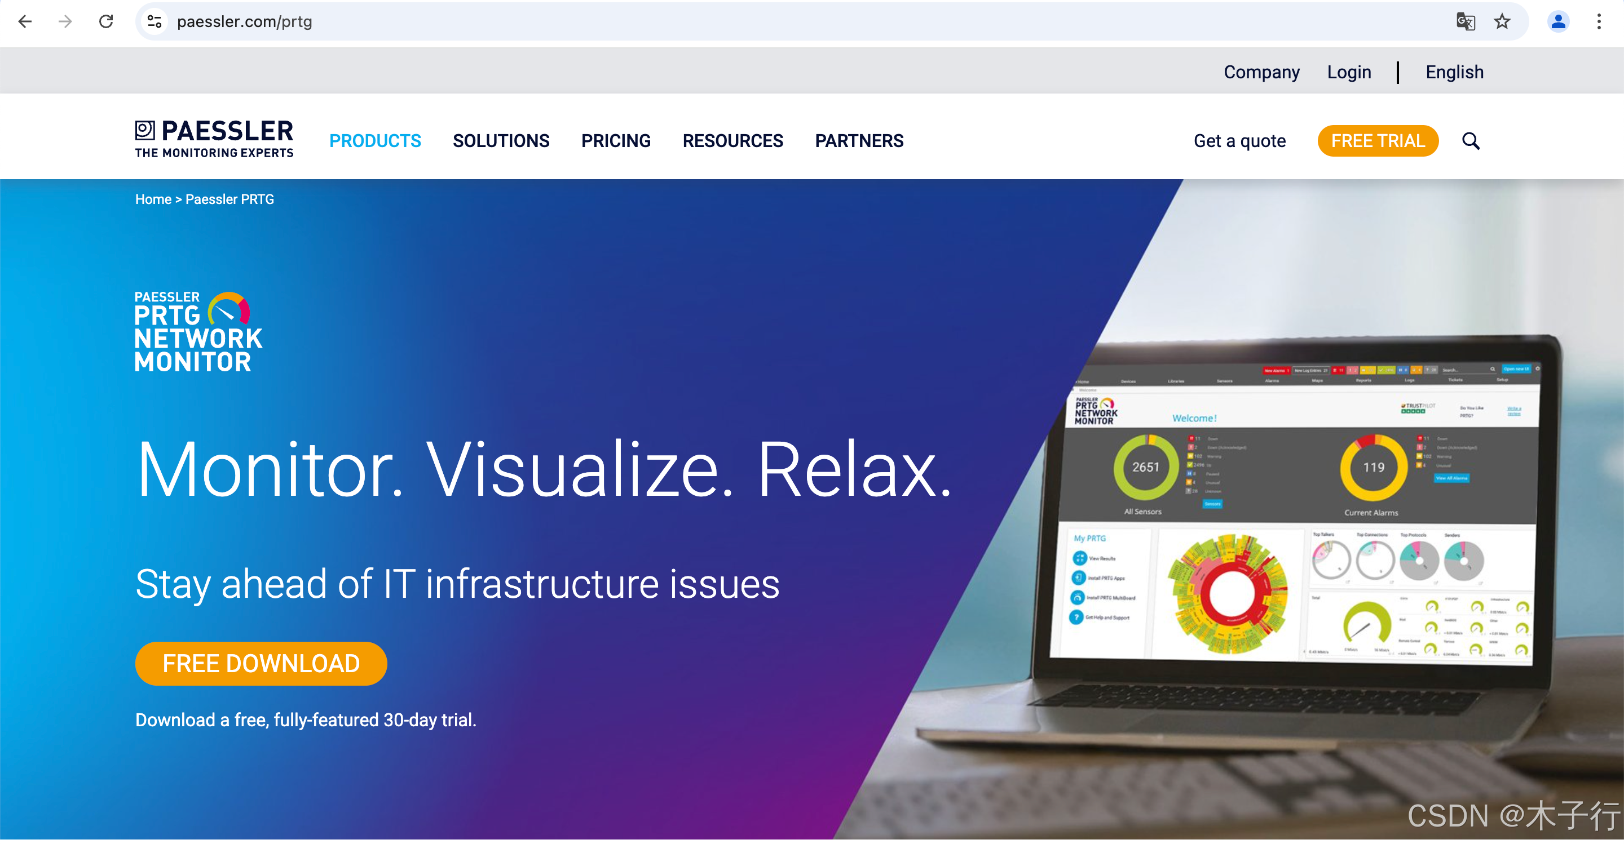
Task: Click the browser back arrow
Action: pos(25,21)
